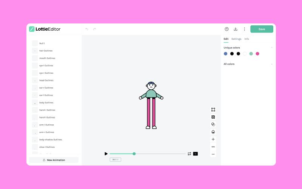
Task: Upload a New Animation
Action: 54,160
